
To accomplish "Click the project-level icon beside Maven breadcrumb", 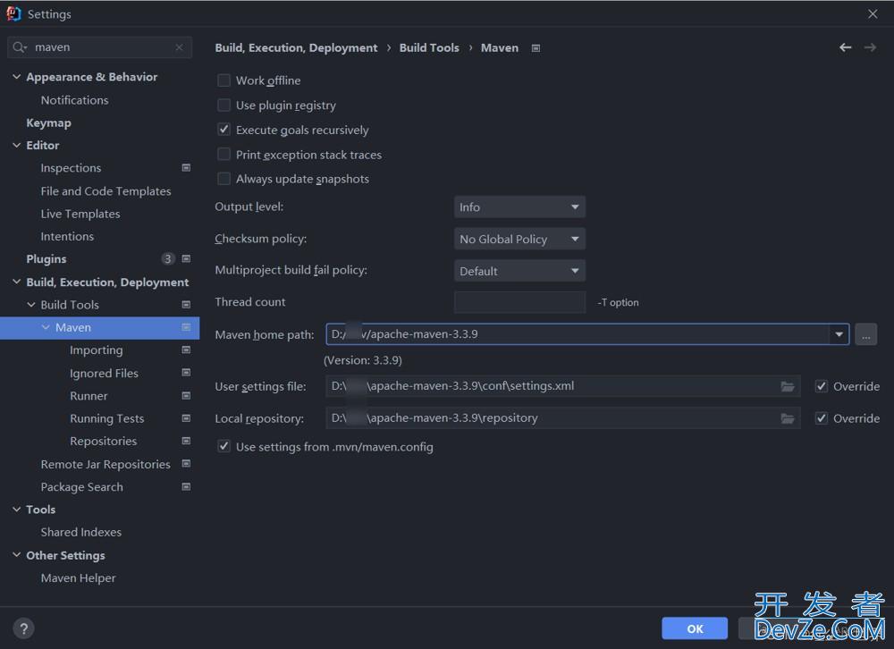I will pos(536,48).
